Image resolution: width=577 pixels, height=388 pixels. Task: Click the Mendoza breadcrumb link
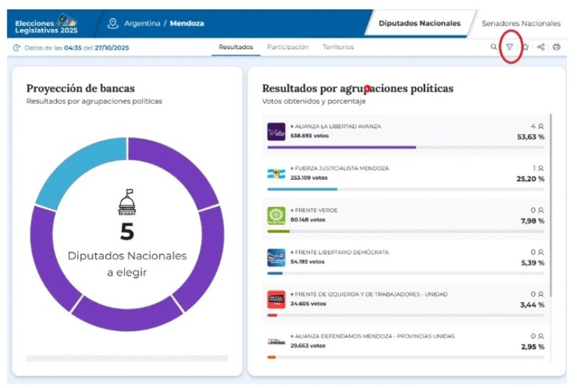pyautogui.click(x=187, y=23)
